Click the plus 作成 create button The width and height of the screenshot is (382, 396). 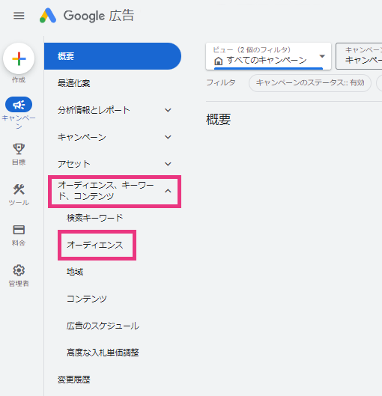19,58
